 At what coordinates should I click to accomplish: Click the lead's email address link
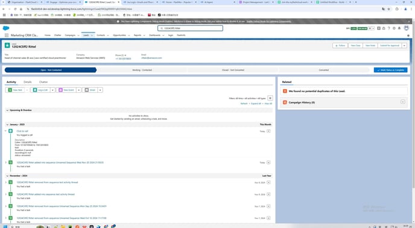point(151,58)
